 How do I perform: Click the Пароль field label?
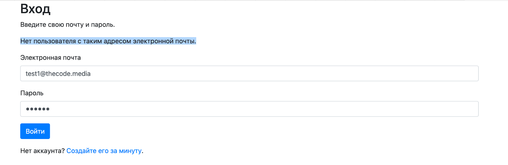click(x=32, y=93)
